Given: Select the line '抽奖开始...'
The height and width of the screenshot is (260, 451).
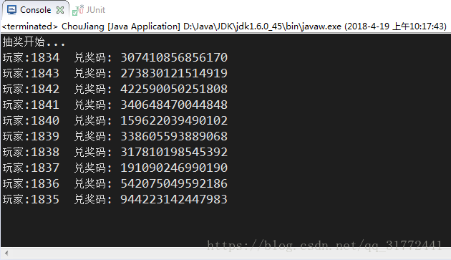Looking at the screenshot, I should [x=34, y=42].
